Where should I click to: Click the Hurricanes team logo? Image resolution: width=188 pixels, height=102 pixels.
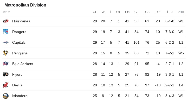(x=6, y=21)
